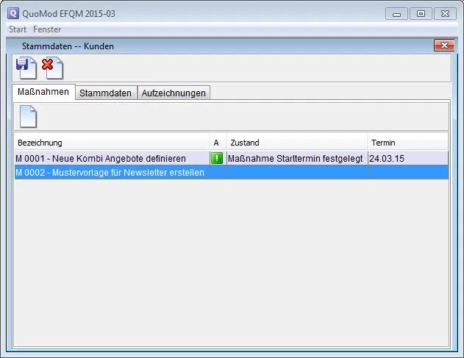Viewport: 464px width, 358px height.
Task: Click the A column header
Action: point(216,143)
